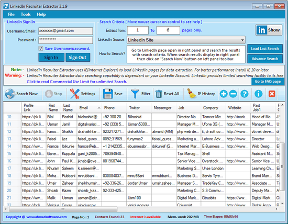Click the Save floppy disk icon
288x224 pixels.
(108, 94)
